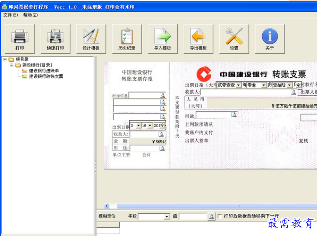
Task: Click the 值 value input field
Action: pyautogui.click(x=193, y=217)
